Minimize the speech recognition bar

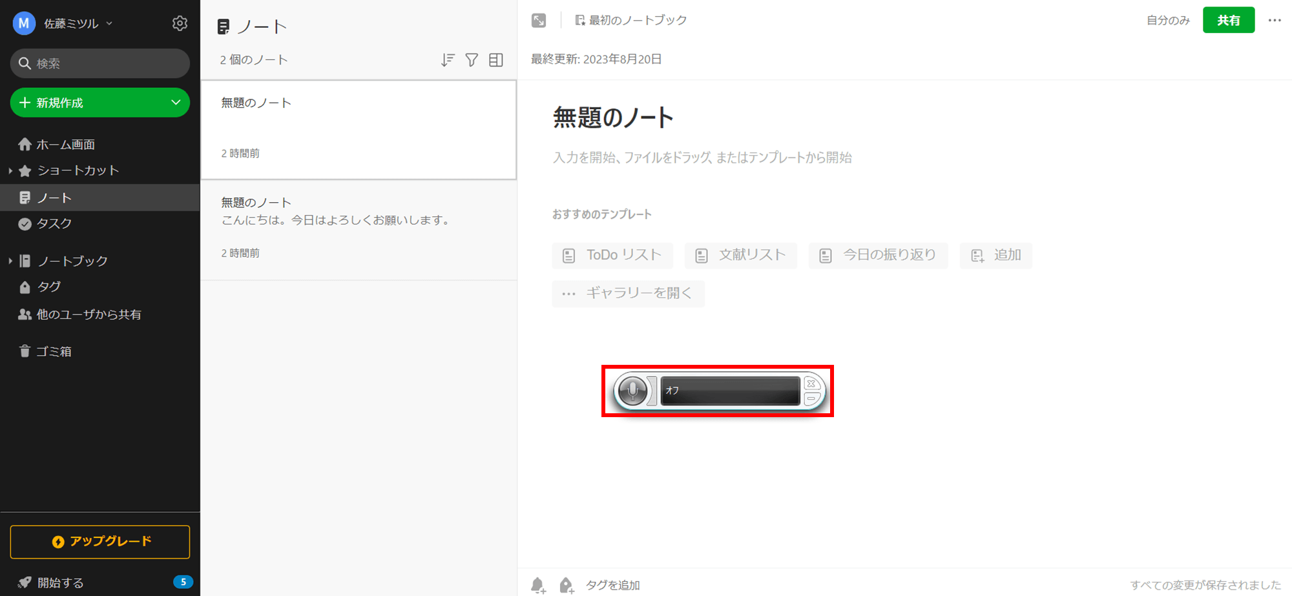tap(811, 398)
